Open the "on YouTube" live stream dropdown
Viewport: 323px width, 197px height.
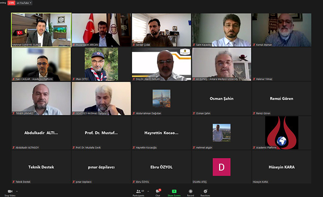click(x=24, y=3)
